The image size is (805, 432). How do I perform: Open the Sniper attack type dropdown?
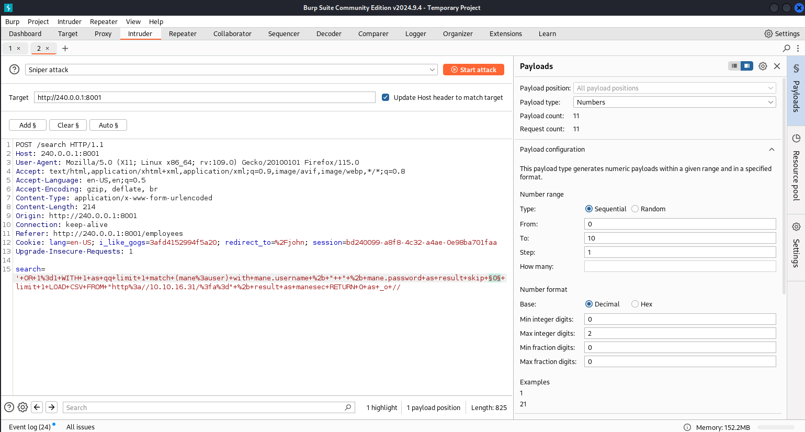click(x=231, y=70)
